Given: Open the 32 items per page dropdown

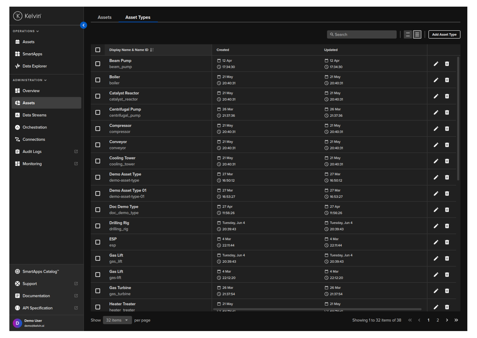Looking at the screenshot, I should (x=117, y=320).
